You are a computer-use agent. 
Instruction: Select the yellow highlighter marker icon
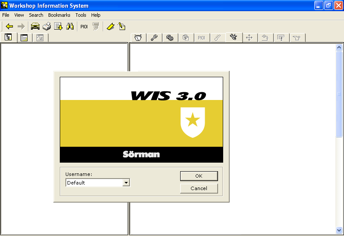(x=111, y=27)
